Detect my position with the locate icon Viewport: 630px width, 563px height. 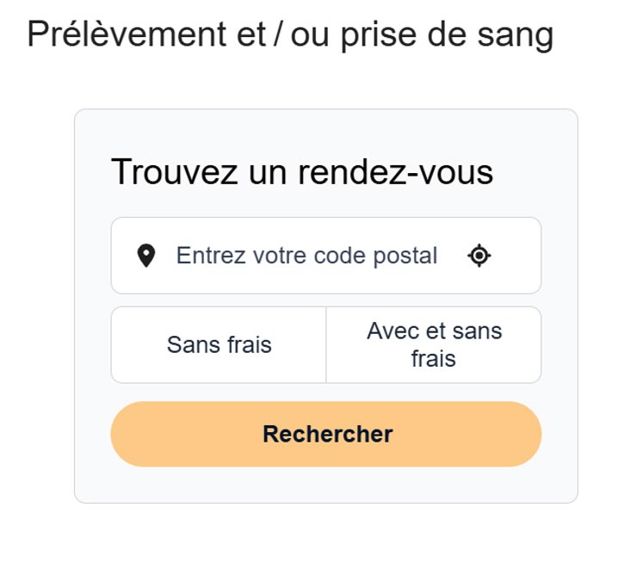pos(479,256)
